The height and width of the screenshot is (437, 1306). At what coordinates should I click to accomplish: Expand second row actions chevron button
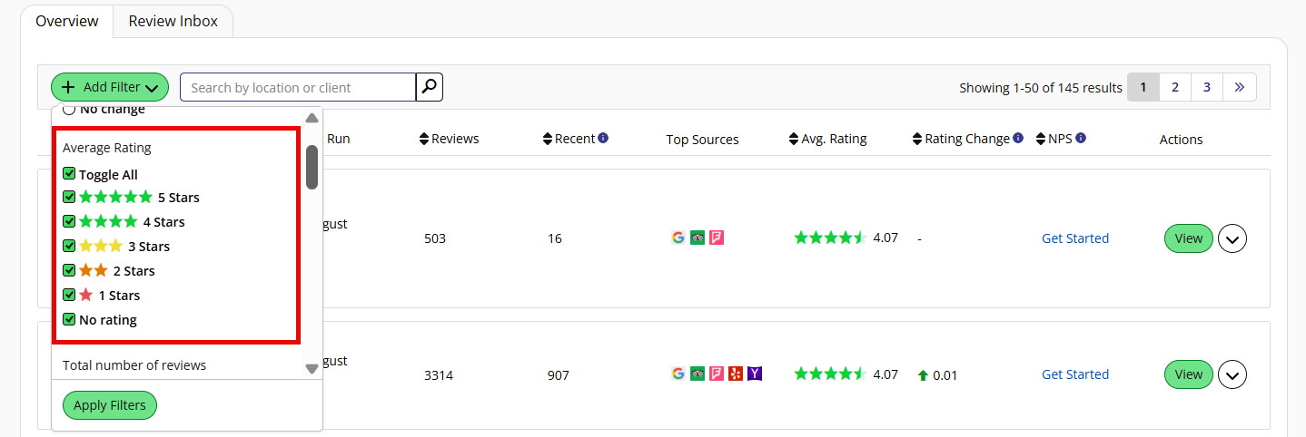(x=1232, y=374)
